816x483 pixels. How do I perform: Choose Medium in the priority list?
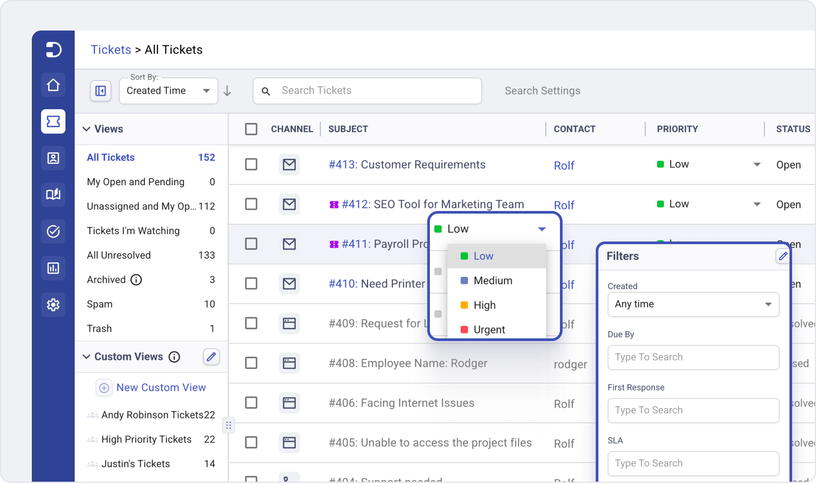pos(492,281)
